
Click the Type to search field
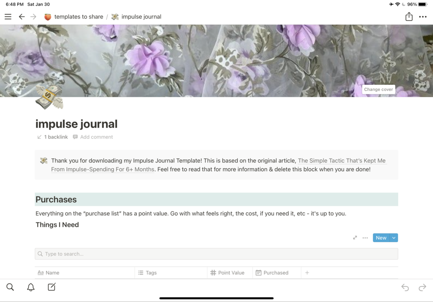pos(216,254)
